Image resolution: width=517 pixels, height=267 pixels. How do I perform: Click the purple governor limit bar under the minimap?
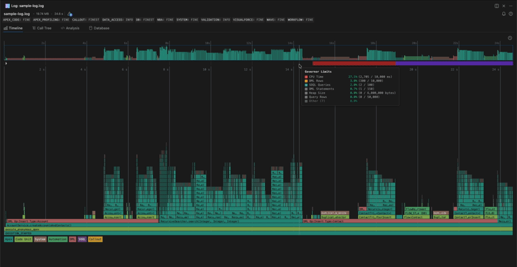coord(454,63)
